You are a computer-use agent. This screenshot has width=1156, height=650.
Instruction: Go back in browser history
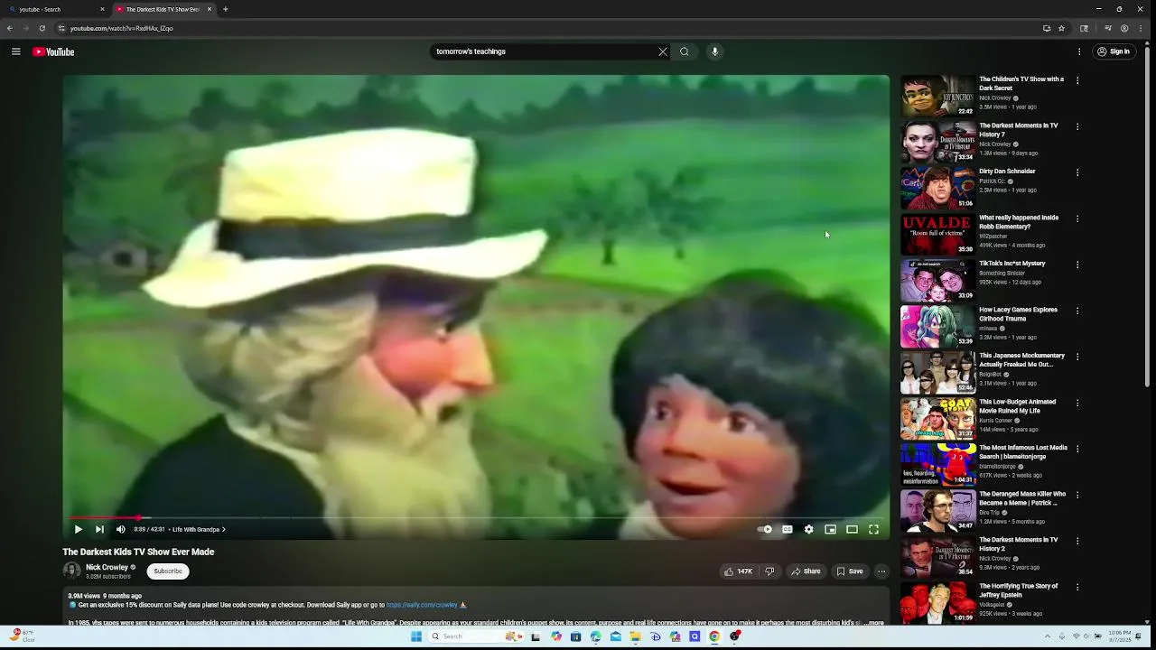tap(10, 28)
